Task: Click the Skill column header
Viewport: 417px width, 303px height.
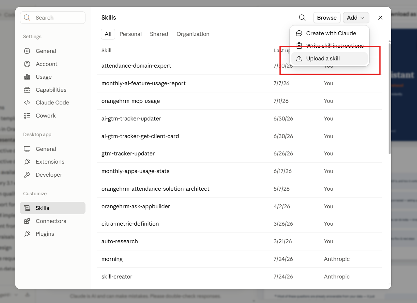Action: click(106, 50)
